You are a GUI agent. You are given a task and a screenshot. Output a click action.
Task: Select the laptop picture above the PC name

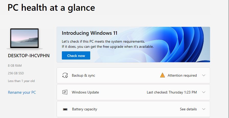pos(25,39)
